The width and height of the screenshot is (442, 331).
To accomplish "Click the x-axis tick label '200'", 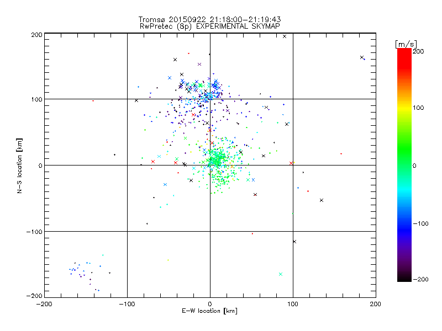I will [376, 304].
